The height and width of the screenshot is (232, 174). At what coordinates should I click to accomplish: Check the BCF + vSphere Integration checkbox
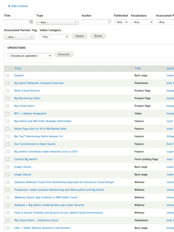click(x=8, y=114)
